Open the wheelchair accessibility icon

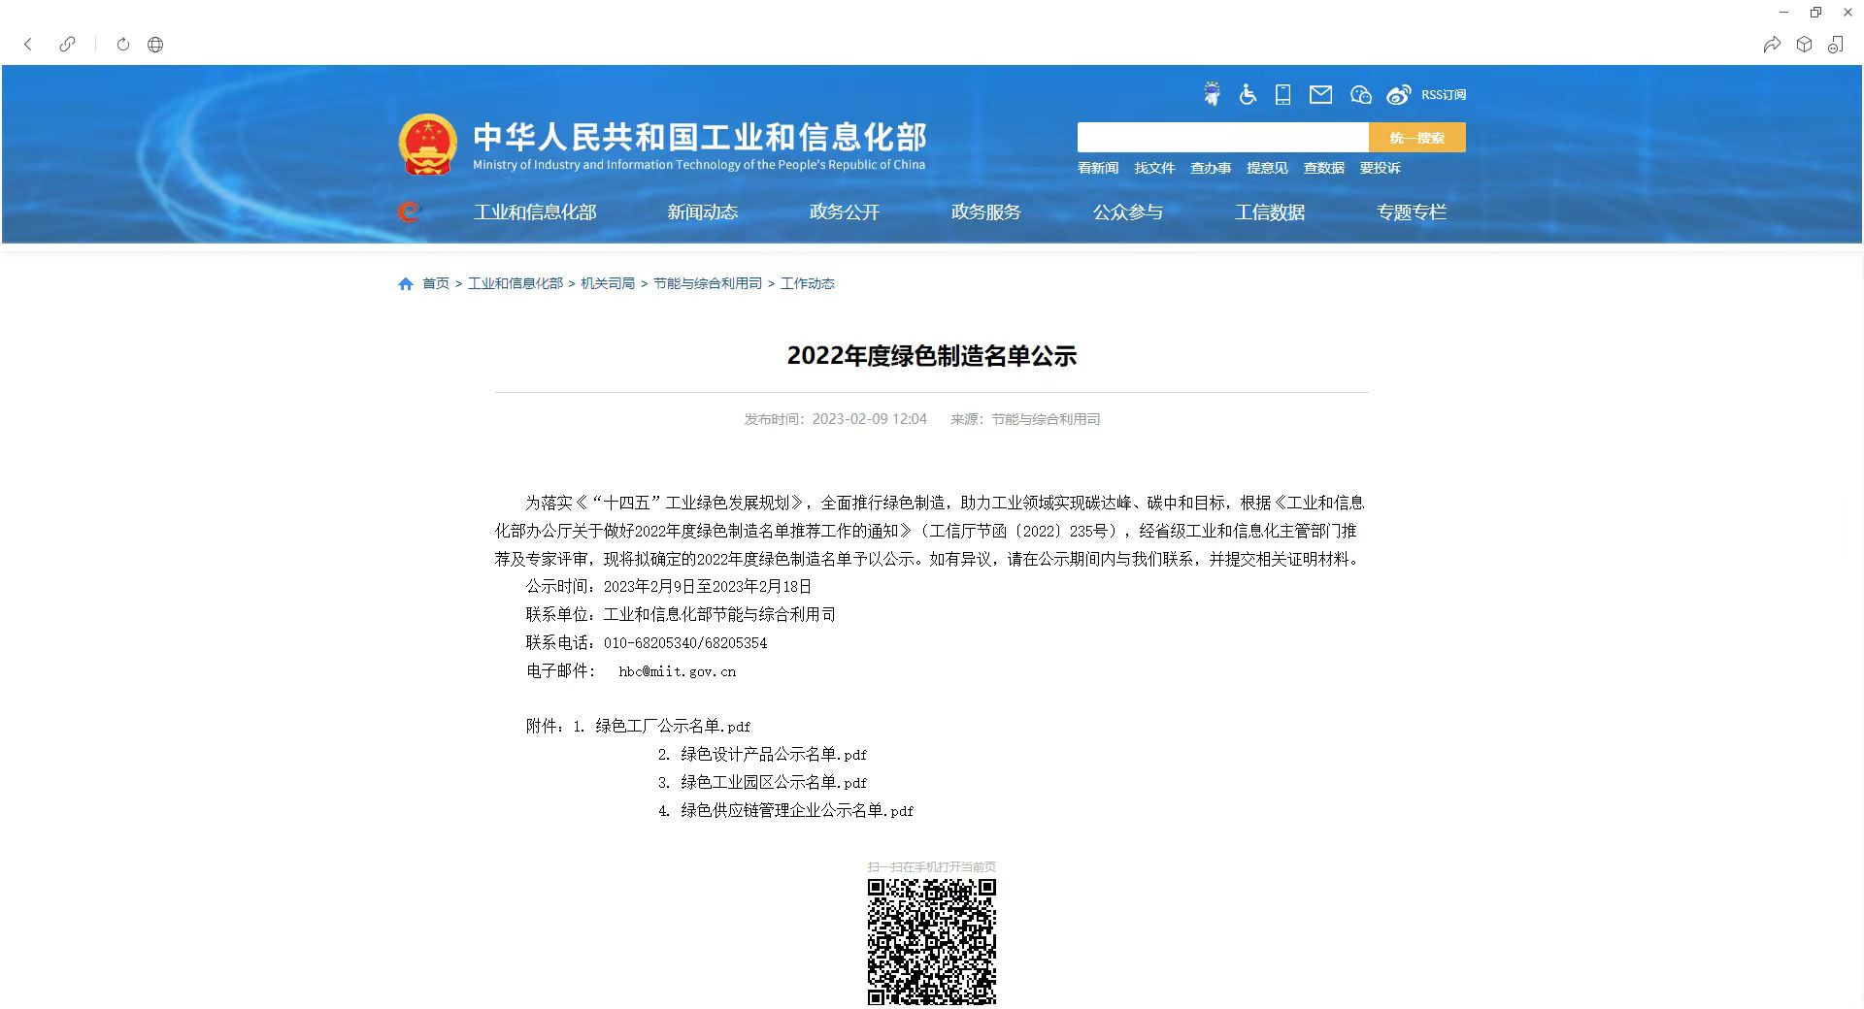click(x=1248, y=94)
